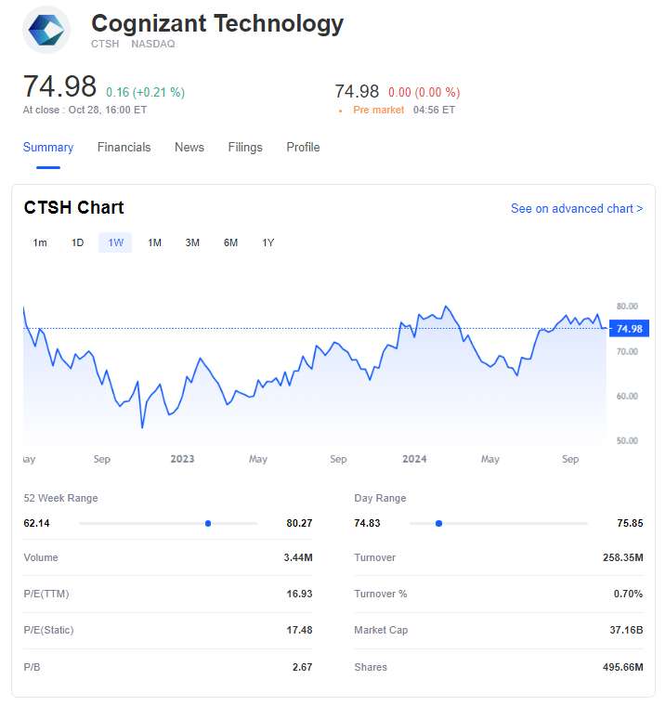666x706 pixels.
Task: Switch chart to 1M range
Action: coord(154,242)
